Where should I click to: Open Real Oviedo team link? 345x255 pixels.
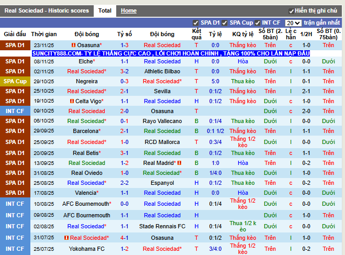[x=87, y=173]
